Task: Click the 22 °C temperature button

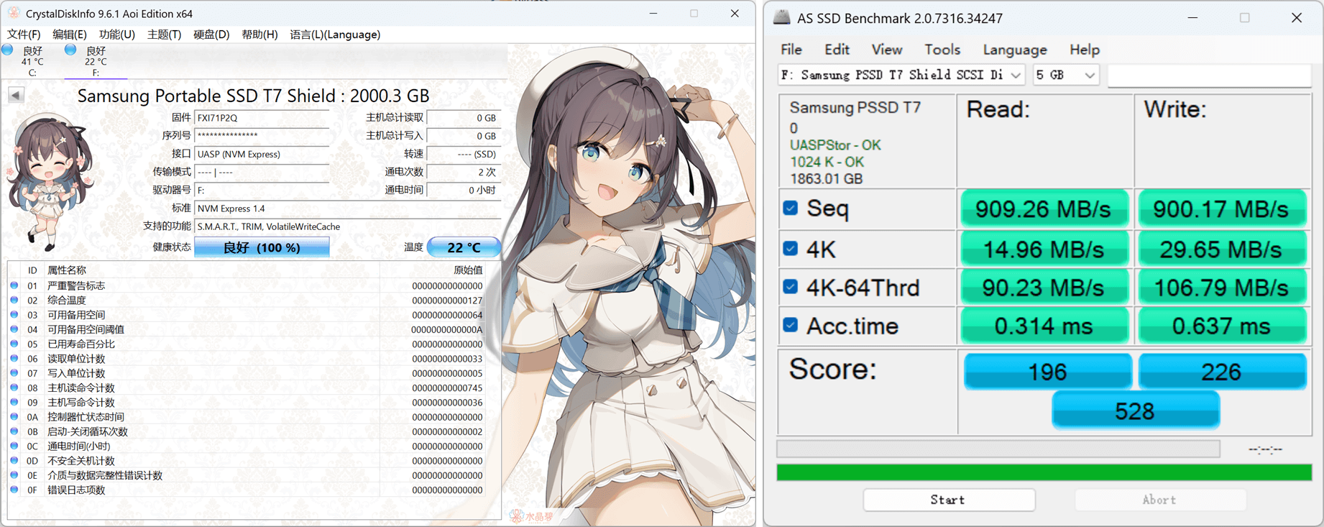Action: point(464,247)
